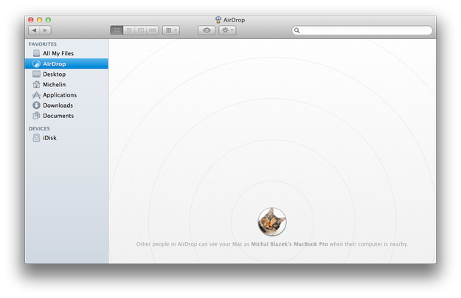Open the item arrangement dropdown
Viewport: 461px width, 298px height.
pyautogui.click(x=171, y=30)
